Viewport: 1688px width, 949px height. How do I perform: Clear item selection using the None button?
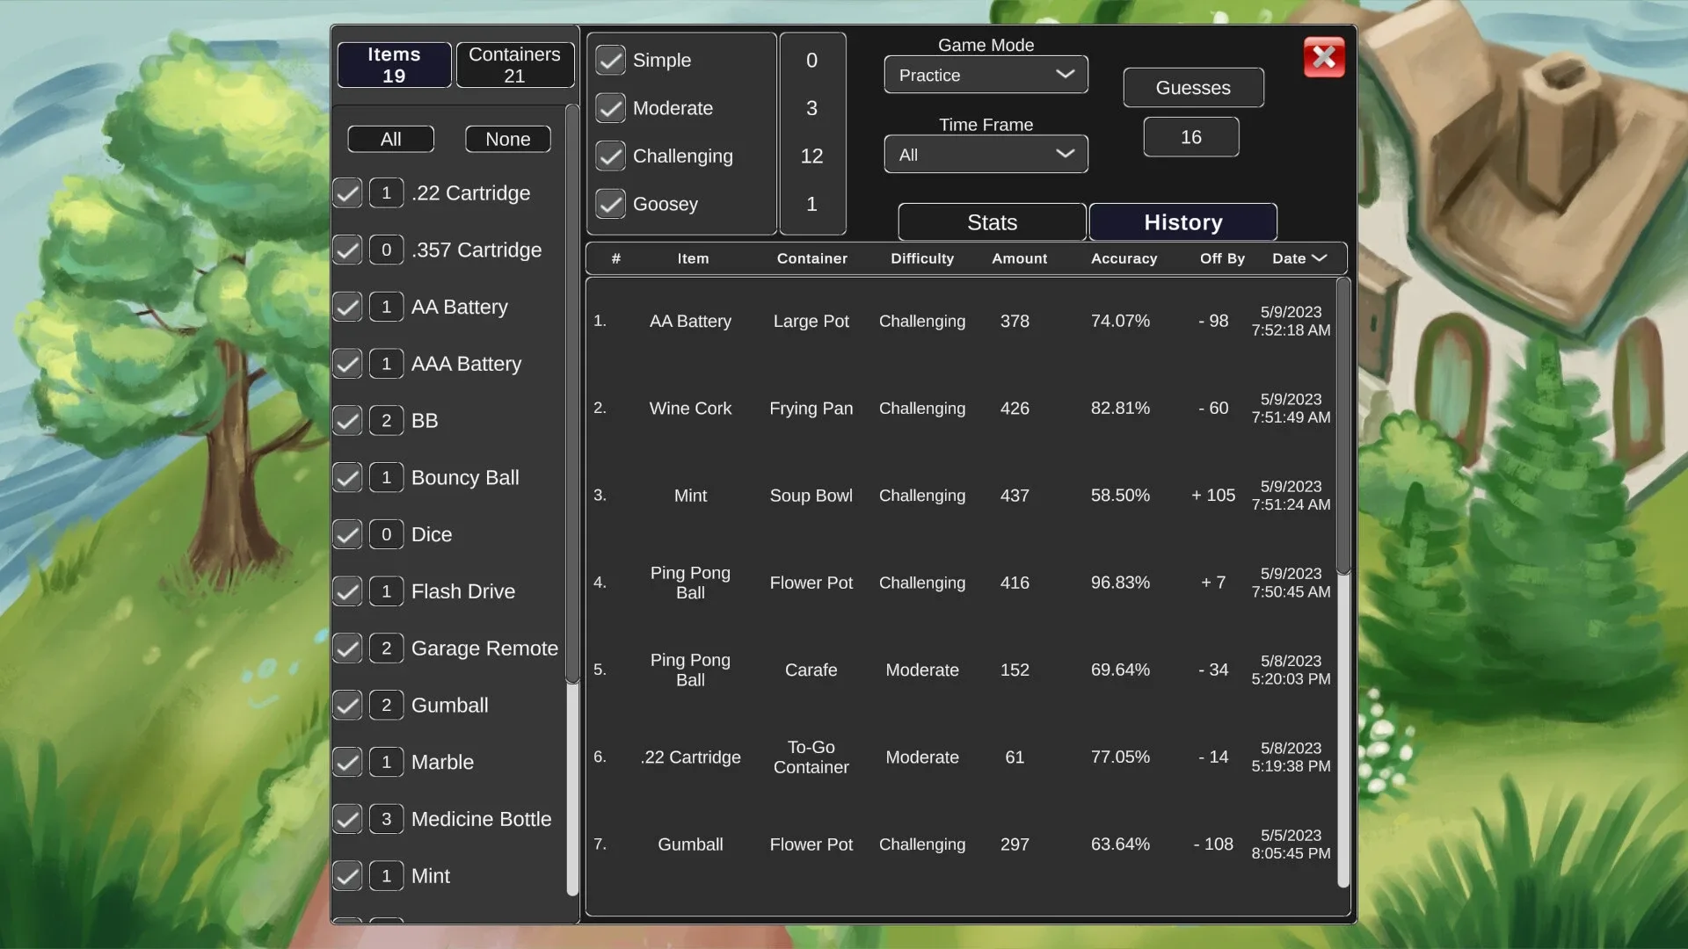click(x=507, y=139)
